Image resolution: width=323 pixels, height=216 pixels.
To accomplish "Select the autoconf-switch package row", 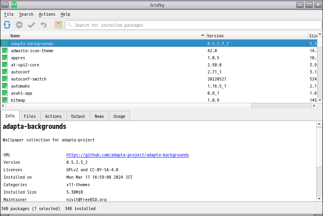I will coord(159,79).
